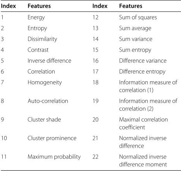The height and width of the screenshot is (171, 181).
Task: Select the Entropy feature entry
Action: click(37, 28)
